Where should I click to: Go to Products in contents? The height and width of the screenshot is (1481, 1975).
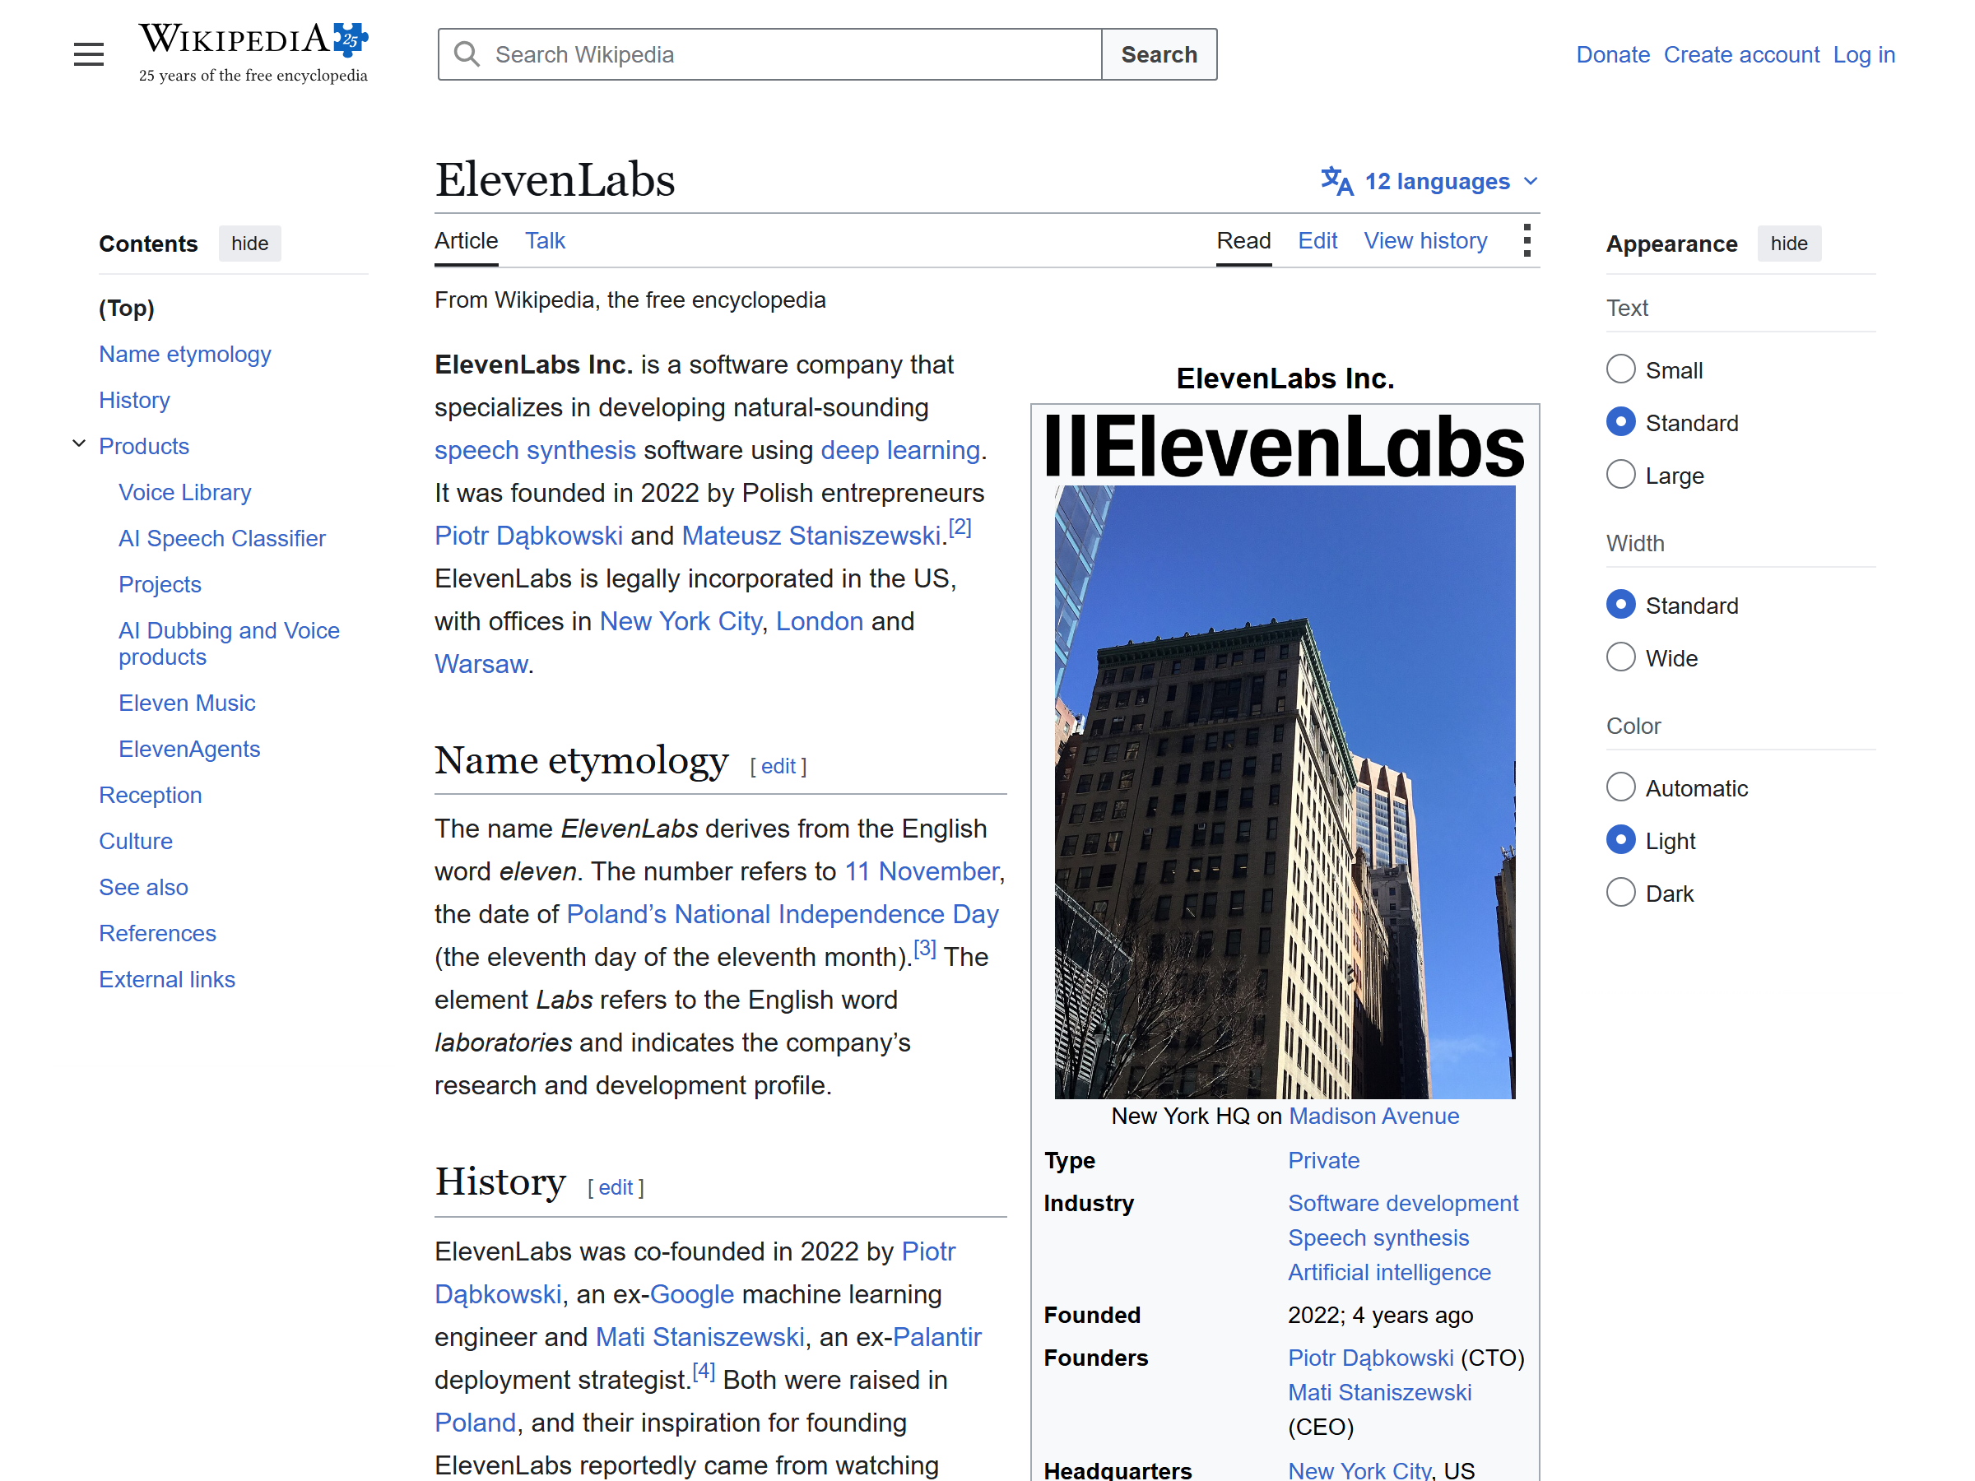tap(144, 446)
